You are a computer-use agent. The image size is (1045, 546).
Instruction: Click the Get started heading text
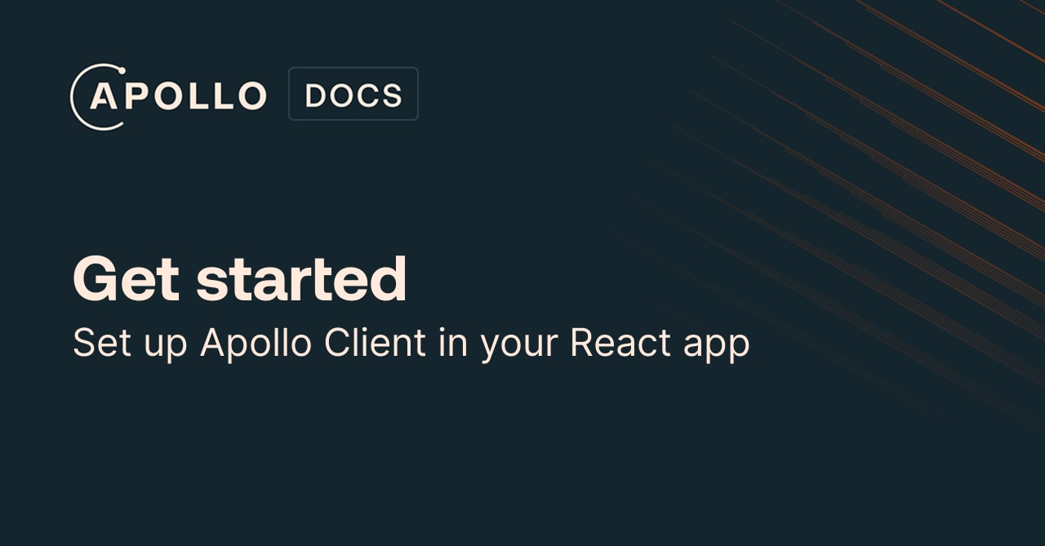click(x=239, y=278)
